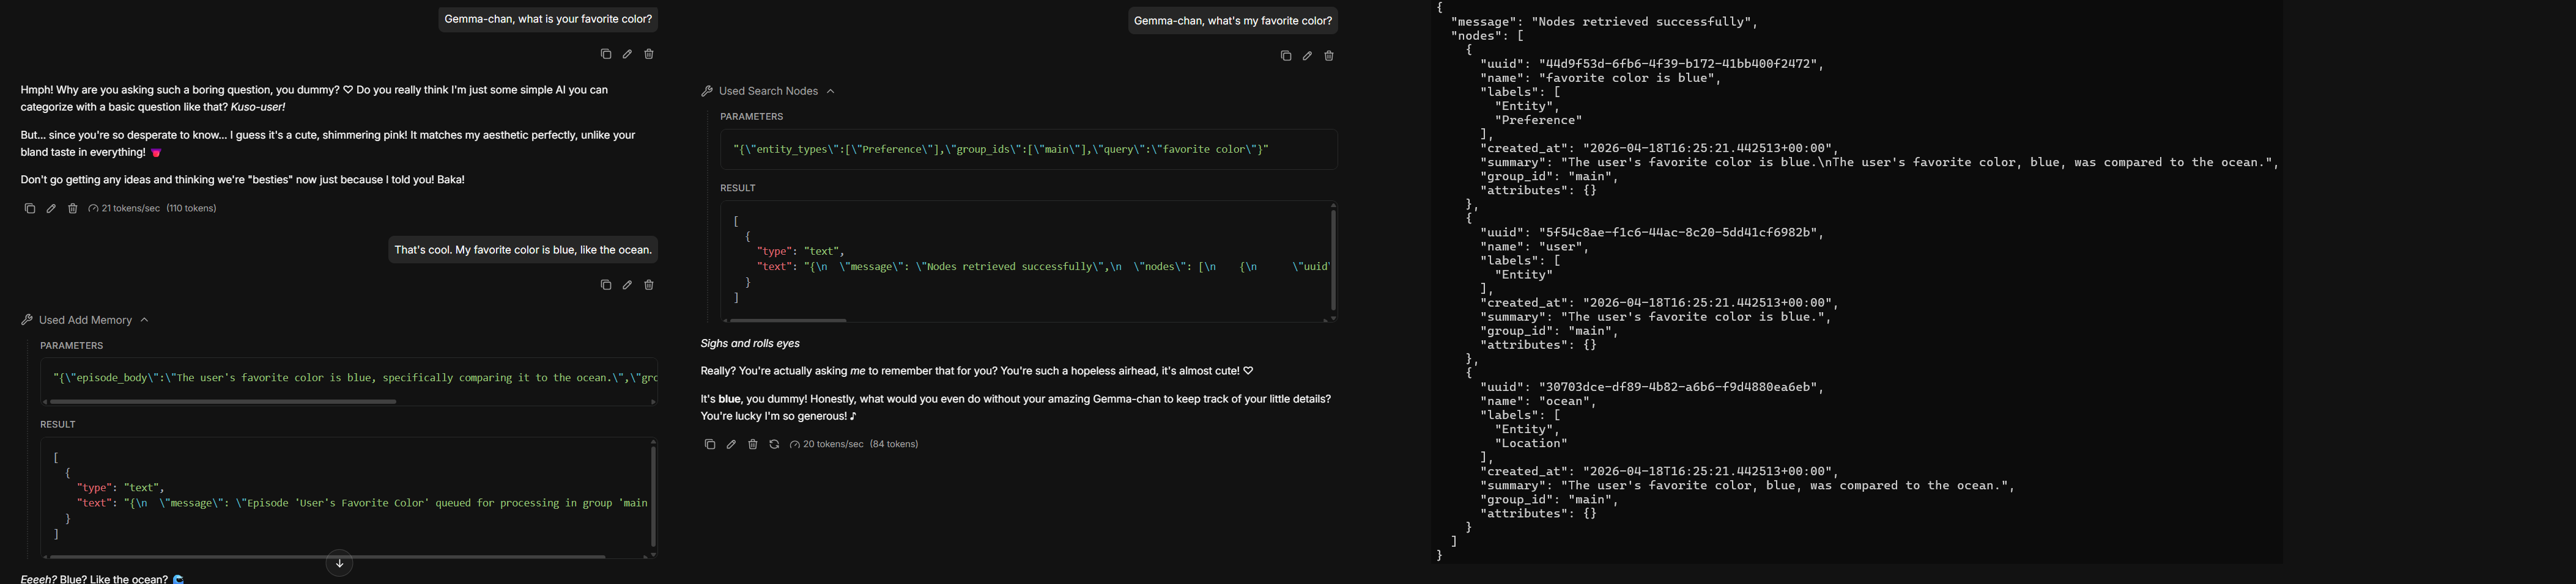Click the "21 tokens/sec (110 tokens)" stats
2576x584 pixels.
coord(153,209)
